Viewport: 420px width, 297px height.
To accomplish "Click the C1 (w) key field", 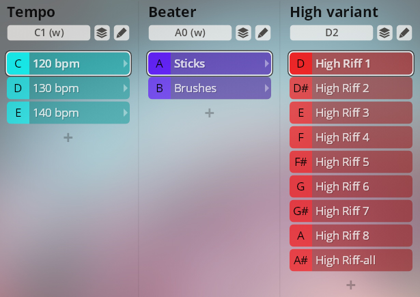I will click(x=49, y=33).
